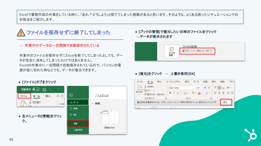Screen dimensions: 261x146
Task: Toggle Underline U formatting
Action: 178,93
